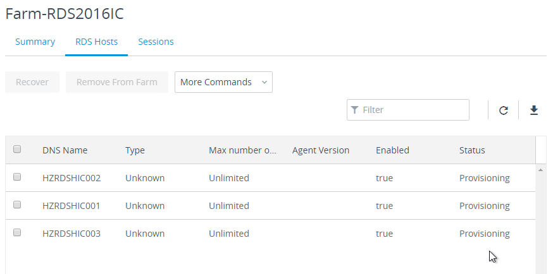
Task: Check the box for HZRDSHIC002
Action: click(x=17, y=177)
